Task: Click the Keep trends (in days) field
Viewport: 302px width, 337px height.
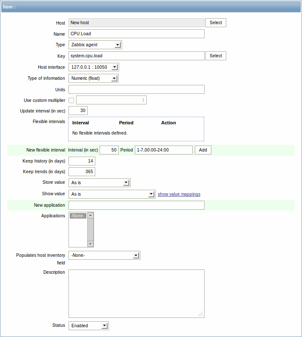Action: (x=82, y=171)
